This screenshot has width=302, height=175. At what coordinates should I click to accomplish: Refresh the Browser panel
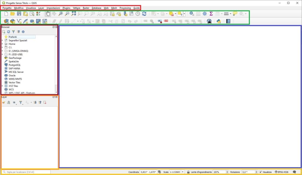click(9, 32)
